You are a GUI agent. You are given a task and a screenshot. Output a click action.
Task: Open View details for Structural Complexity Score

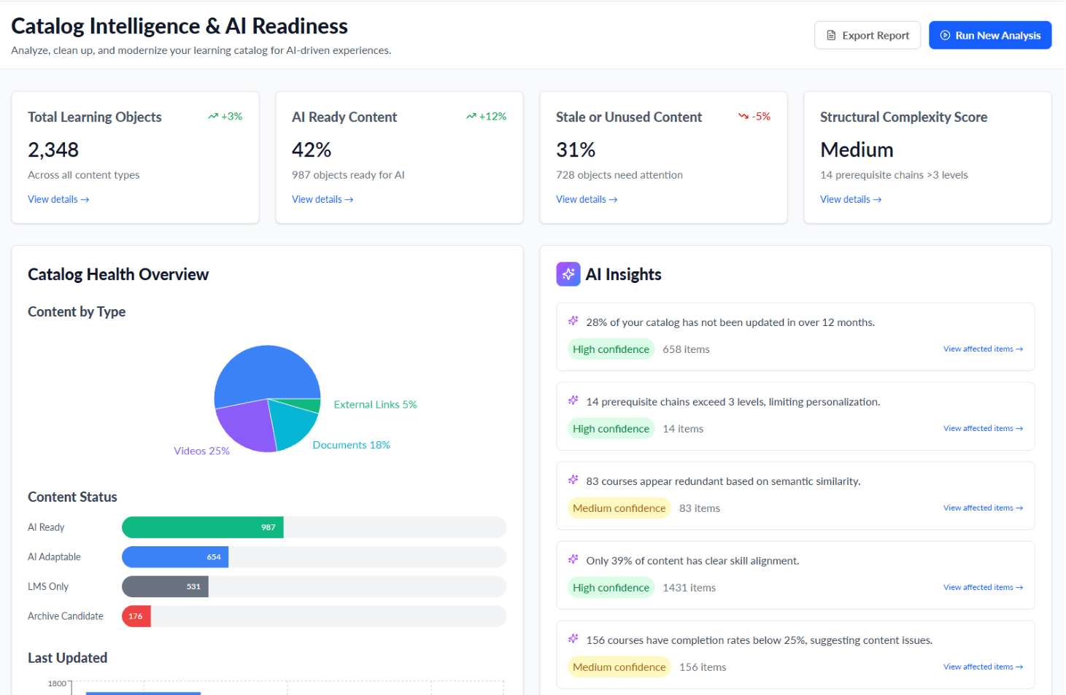pos(851,199)
